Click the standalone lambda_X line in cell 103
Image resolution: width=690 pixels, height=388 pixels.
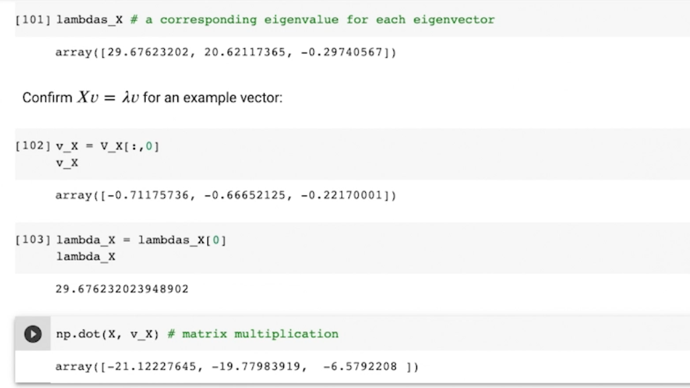[x=86, y=256]
